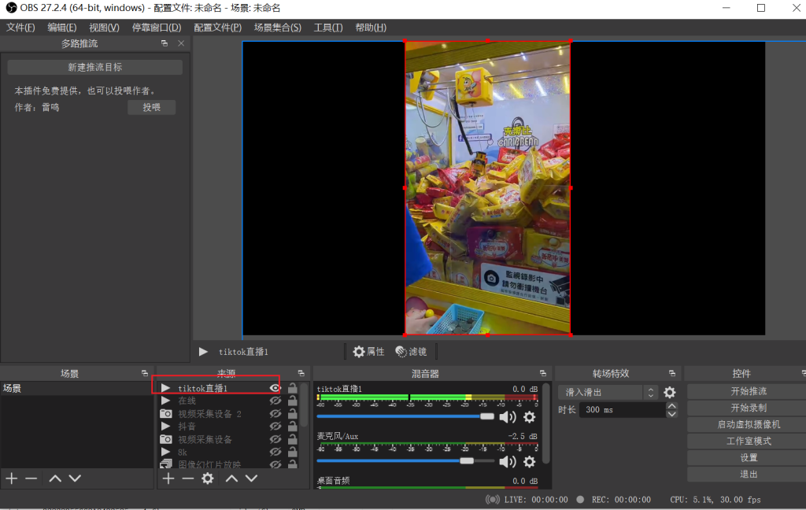Open transition properties gear in 转场特效
This screenshot has width=806, height=510.
(670, 392)
